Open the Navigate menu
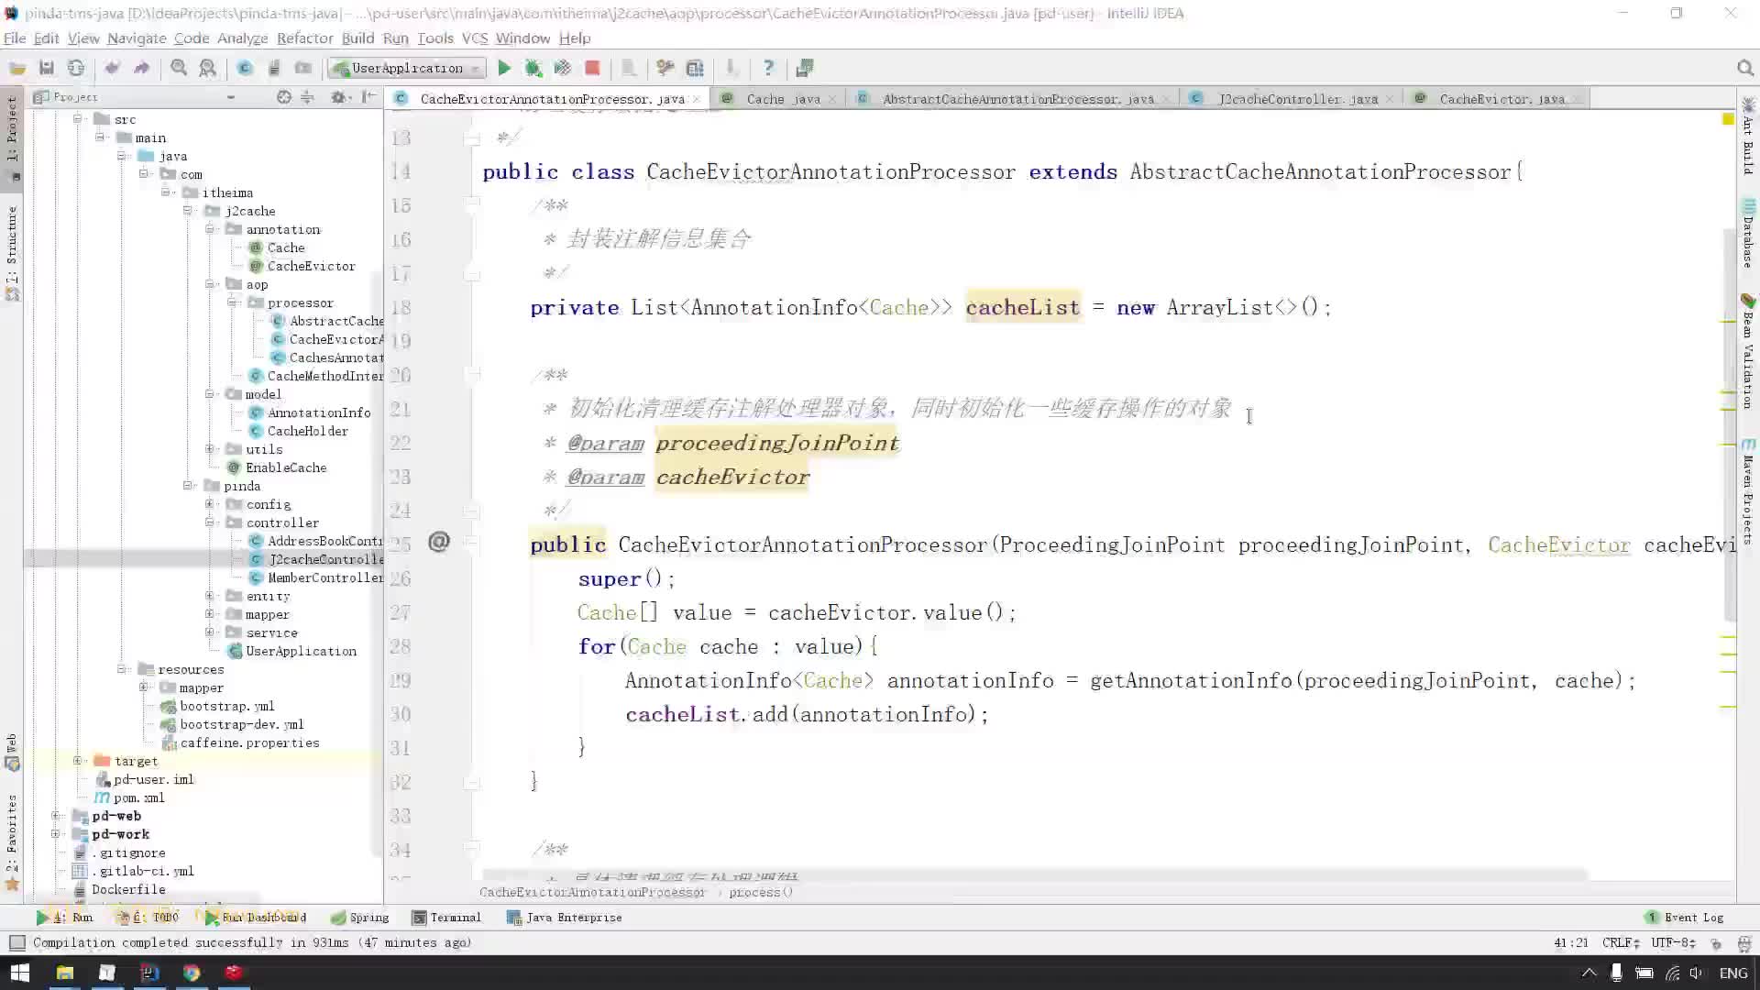Screen dimensions: 1760x990 click(x=137, y=38)
